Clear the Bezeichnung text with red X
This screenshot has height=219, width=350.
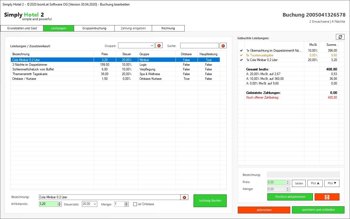(184, 197)
